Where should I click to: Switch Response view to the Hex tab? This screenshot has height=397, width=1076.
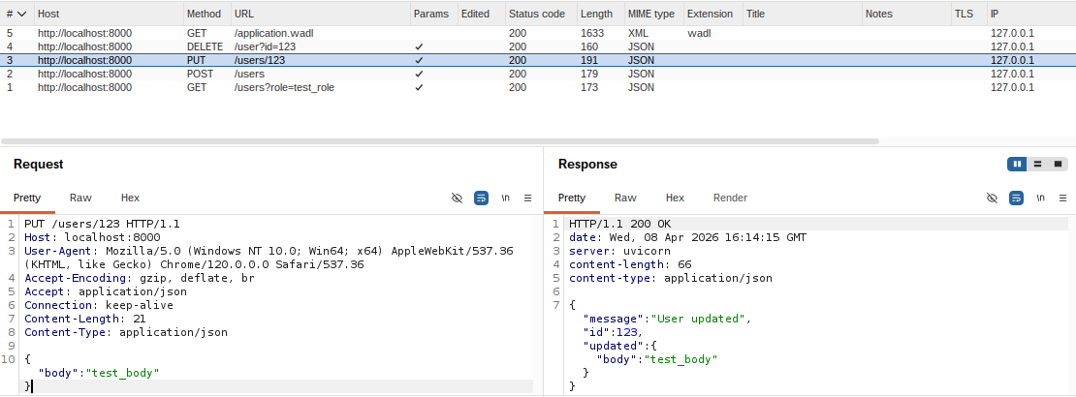pyautogui.click(x=676, y=198)
